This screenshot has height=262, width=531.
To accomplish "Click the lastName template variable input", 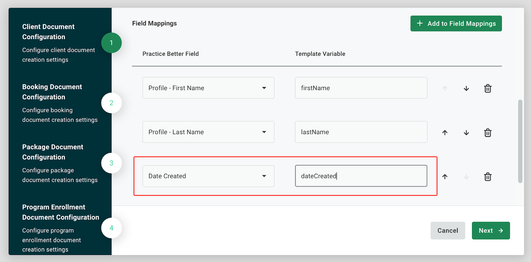I will 361,132.
